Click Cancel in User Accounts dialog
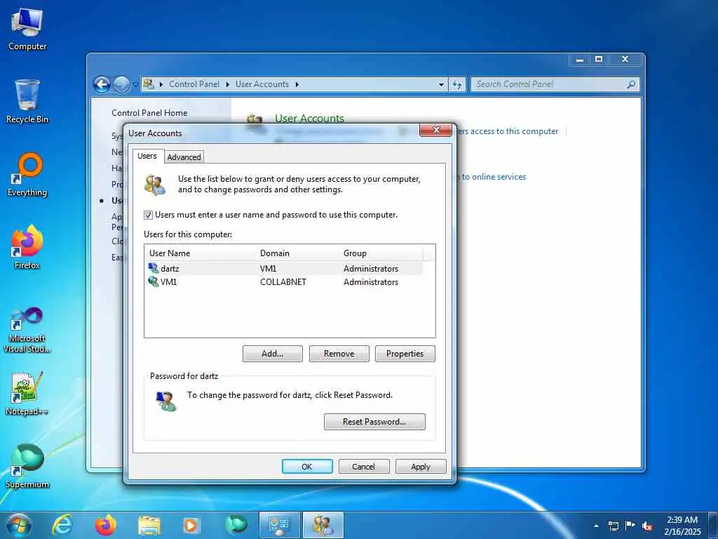 click(x=364, y=467)
